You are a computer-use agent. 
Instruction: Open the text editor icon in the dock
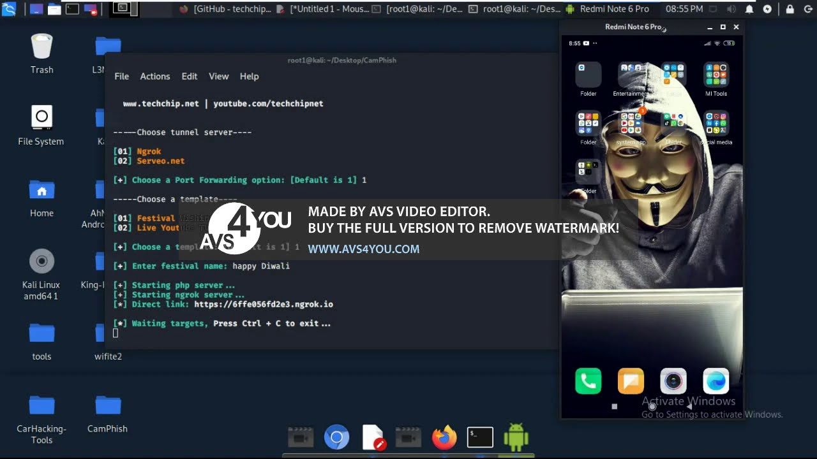pos(373,437)
